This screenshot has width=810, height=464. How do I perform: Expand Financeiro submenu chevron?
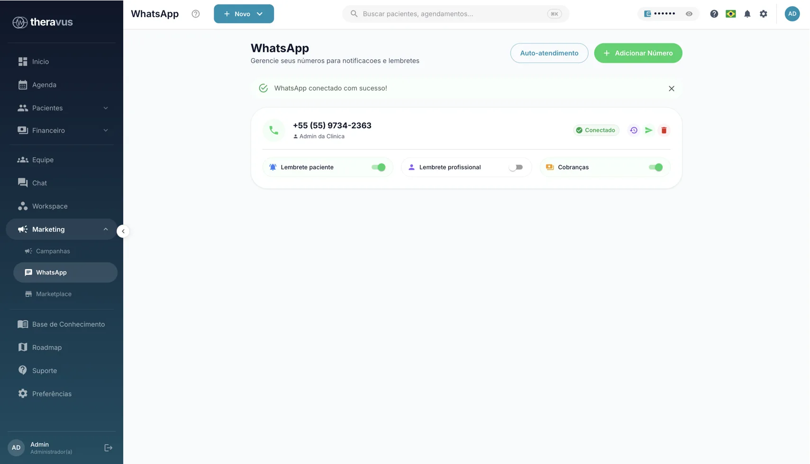coord(106,130)
